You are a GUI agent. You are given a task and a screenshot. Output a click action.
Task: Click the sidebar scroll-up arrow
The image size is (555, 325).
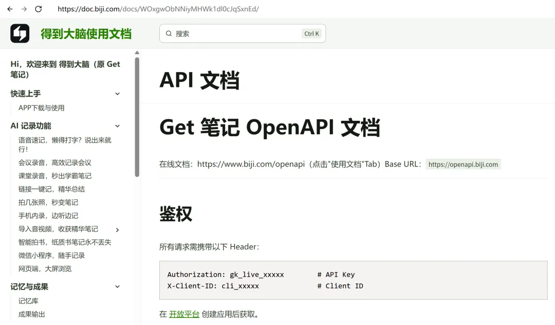137,53
